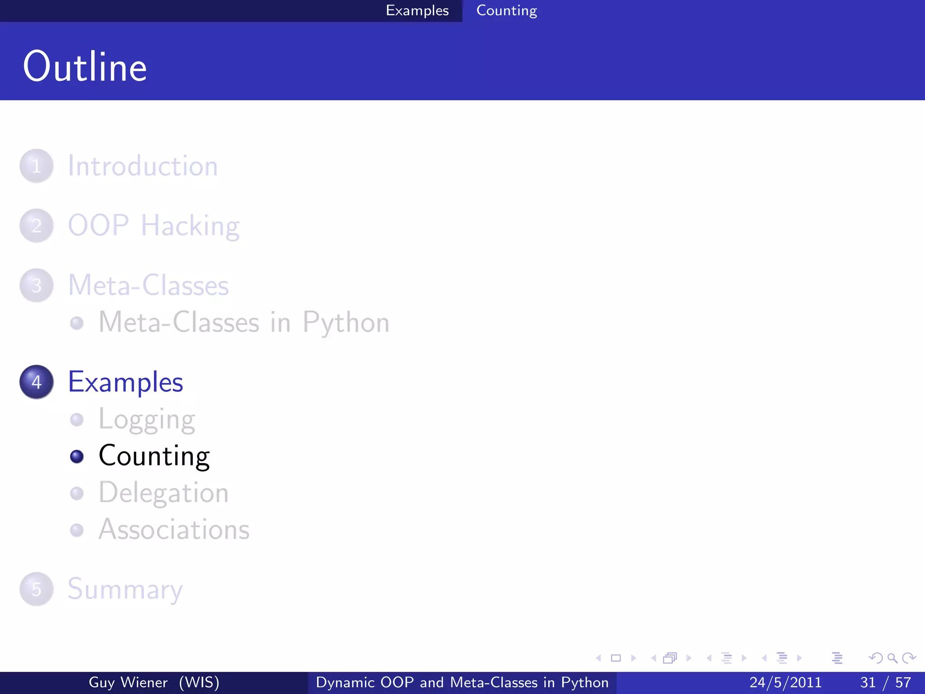Click the numbered ball 3 bullet

37,285
